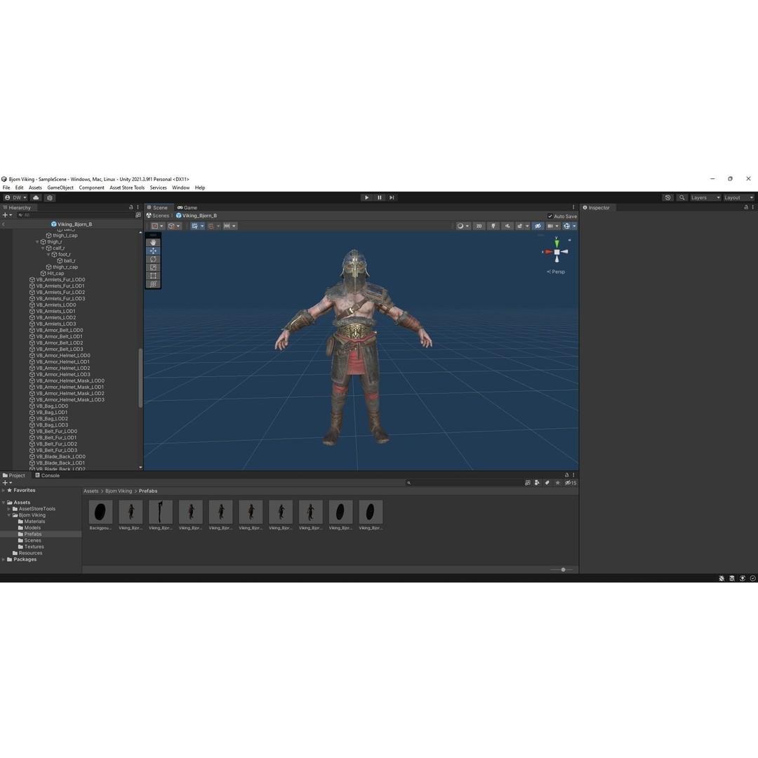Click Scenes breadcrumb in Scene view

click(158, 215)
